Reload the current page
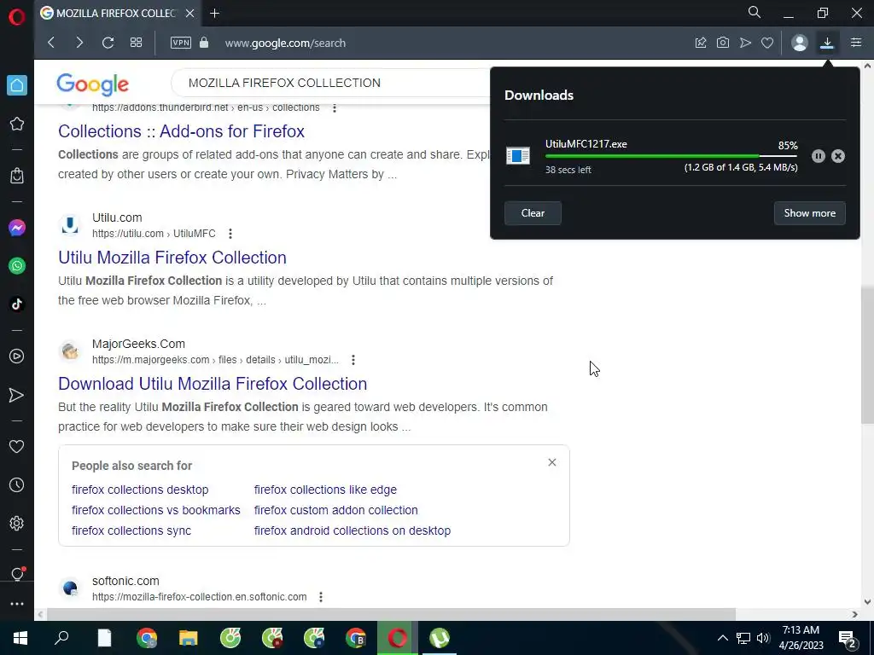Screen dimensions: 874x655 tap(108, 43)
